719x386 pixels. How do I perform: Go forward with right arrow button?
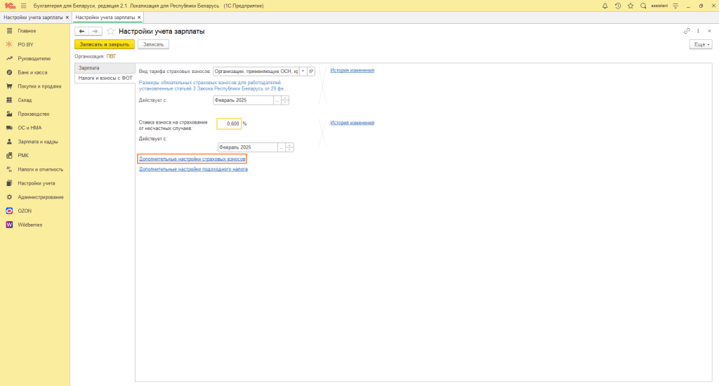pos(95,31)
